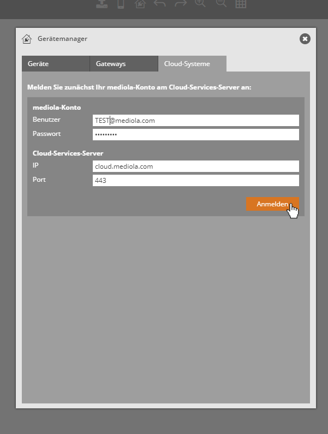Select the Cloud-Systeme tab
Viewport: 328px width, 434px height.
192,64
